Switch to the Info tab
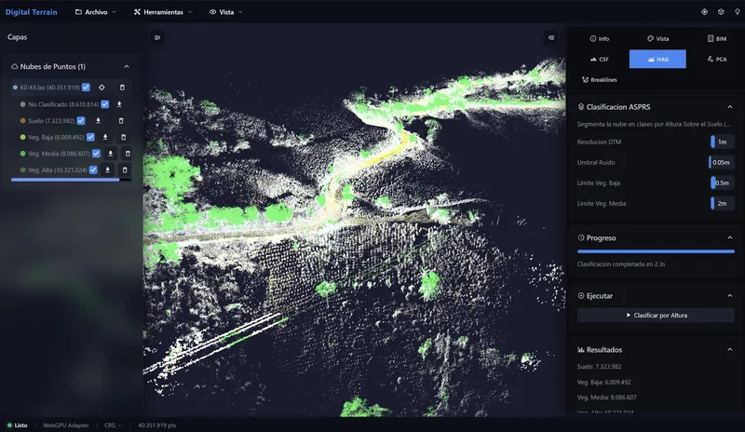 click(599, 38)
